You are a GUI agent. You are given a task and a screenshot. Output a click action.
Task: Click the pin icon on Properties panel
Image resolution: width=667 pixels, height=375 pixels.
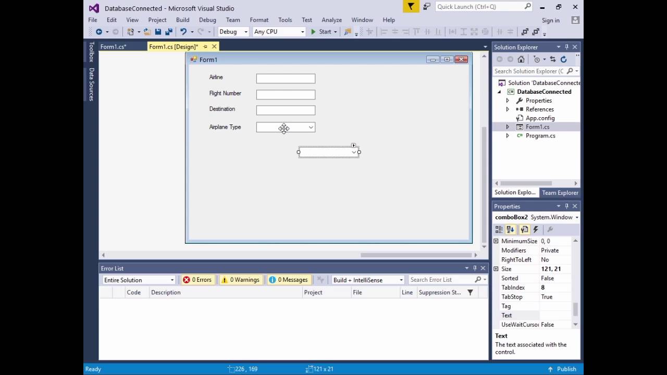point(567,206)
